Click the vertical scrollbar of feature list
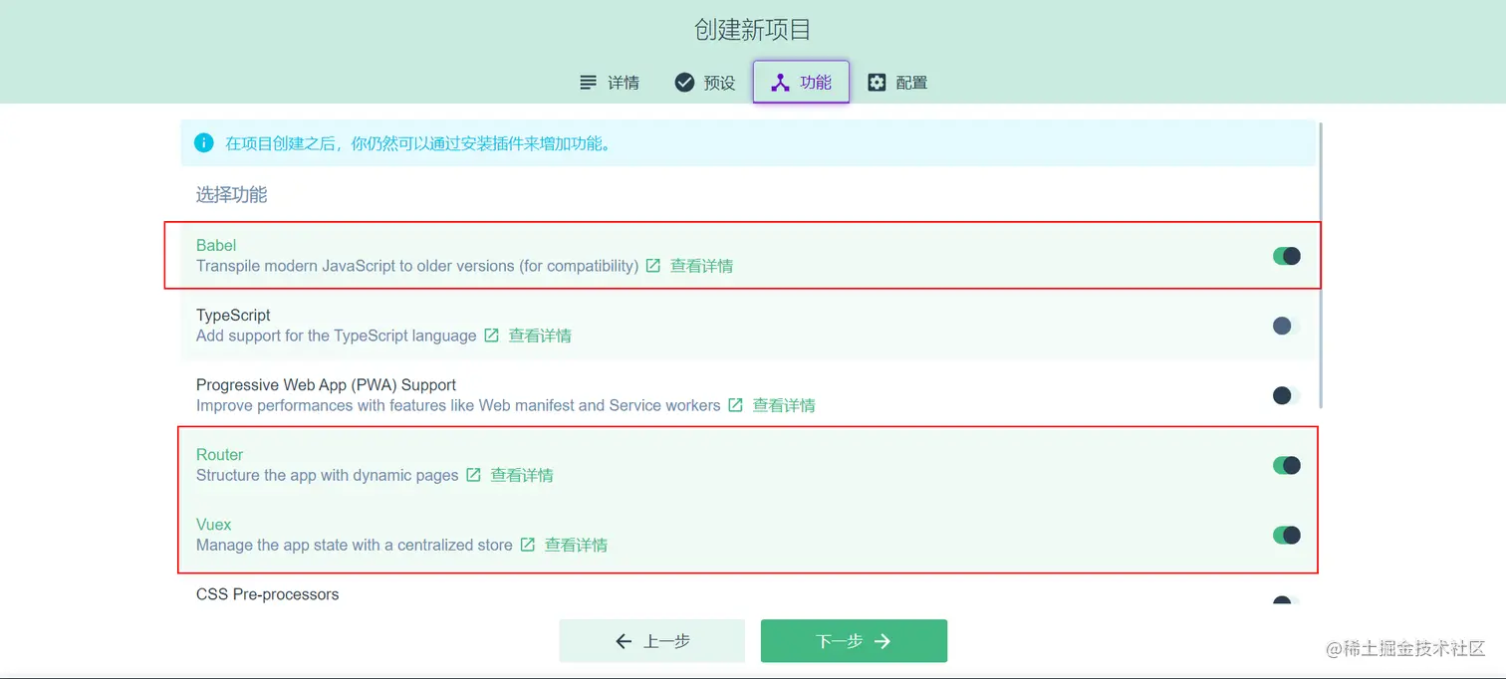The width and height of the screenshot is (1506, 679). click(x=1321, y=264)
